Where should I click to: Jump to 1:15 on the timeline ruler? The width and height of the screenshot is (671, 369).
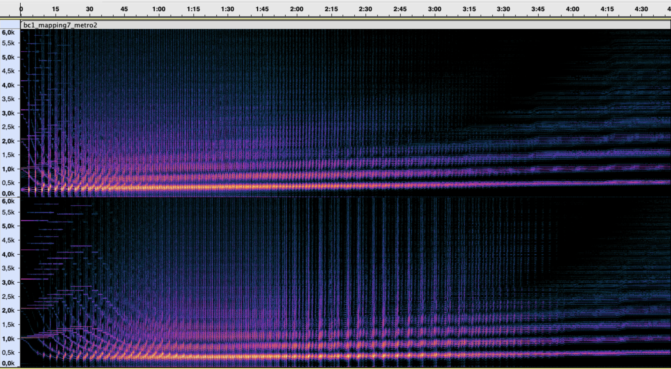[193, 9]
